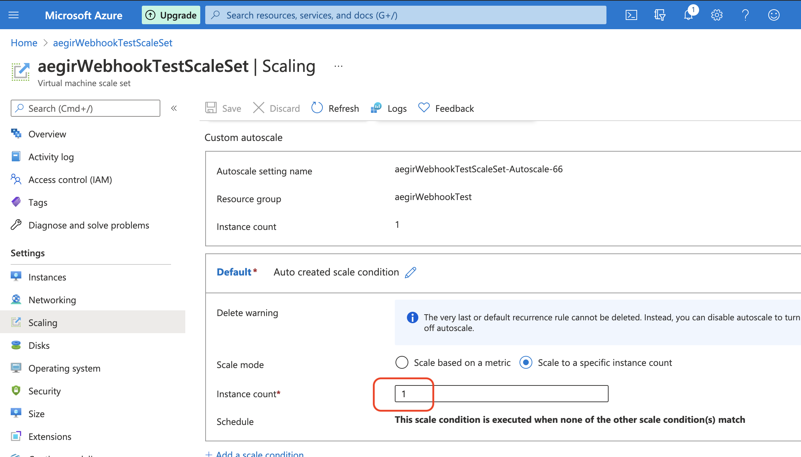Click the Default scale condition label
The image size is (801, 457).
[234, 272]
